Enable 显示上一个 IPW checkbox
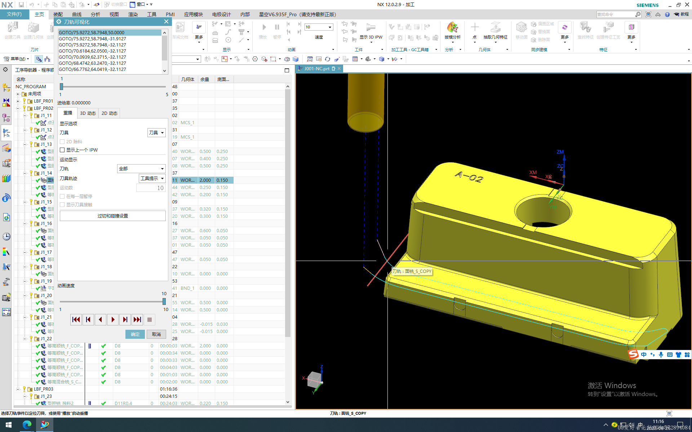 point(62,150)
